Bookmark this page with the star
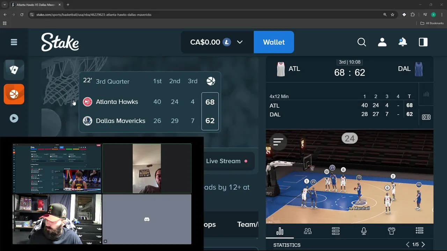The width and height of the screenshot is (447, 251). point(393,15)
